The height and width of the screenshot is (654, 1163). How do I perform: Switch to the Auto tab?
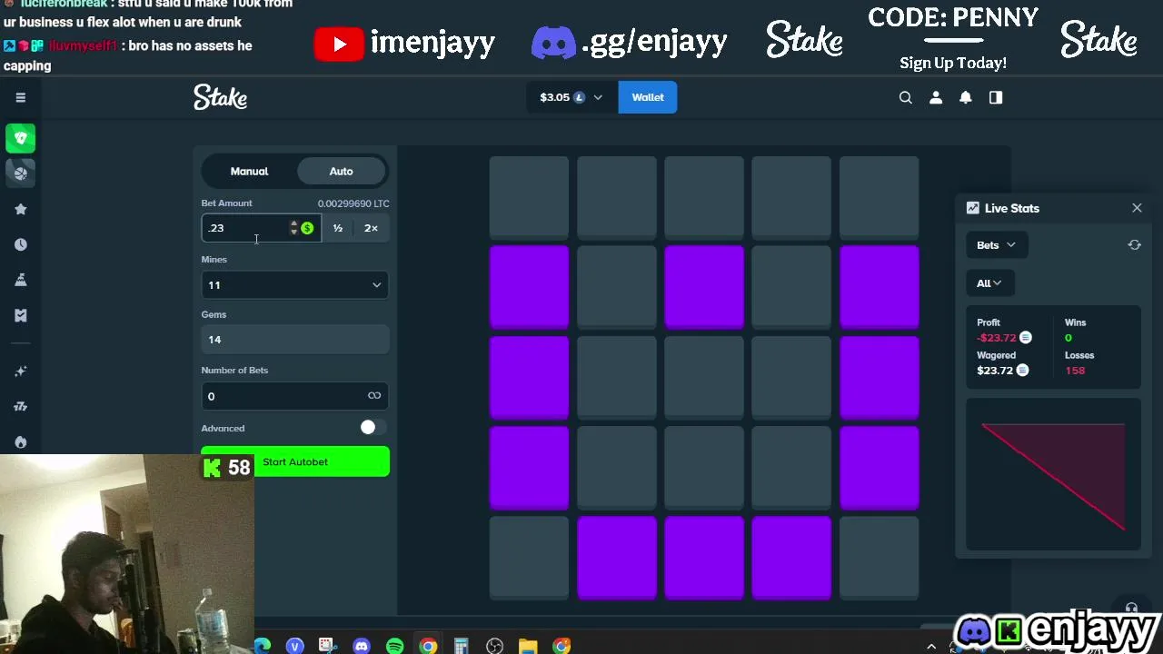click(x=341, y=171)
